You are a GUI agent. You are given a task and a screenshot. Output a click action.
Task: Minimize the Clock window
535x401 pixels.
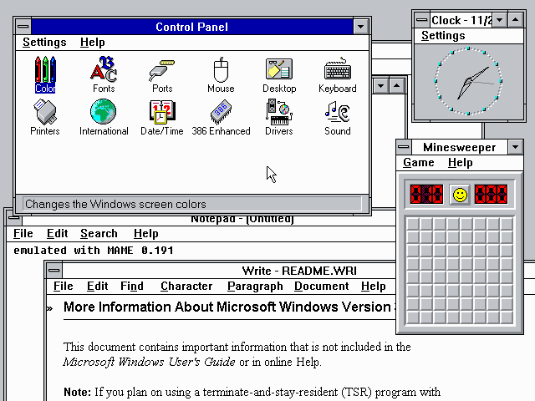[x=500, y=20]
